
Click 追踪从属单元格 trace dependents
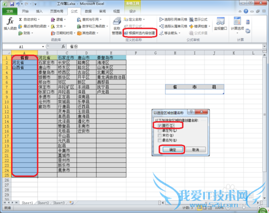(x=173, y=26)
